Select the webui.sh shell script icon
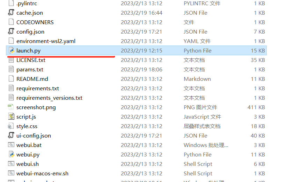This screenshot has height=182, width=287. (x=11, y=164)
